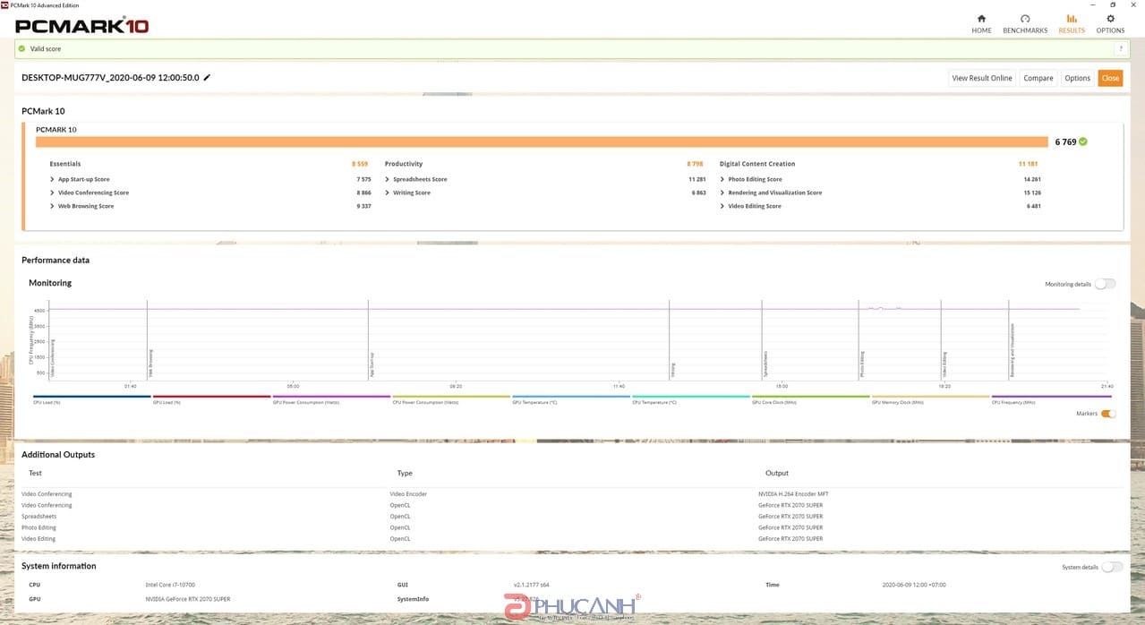This screenshot has width=1145, height=625.
Task: Enable the System details toggle
Action: (1112, 567)
